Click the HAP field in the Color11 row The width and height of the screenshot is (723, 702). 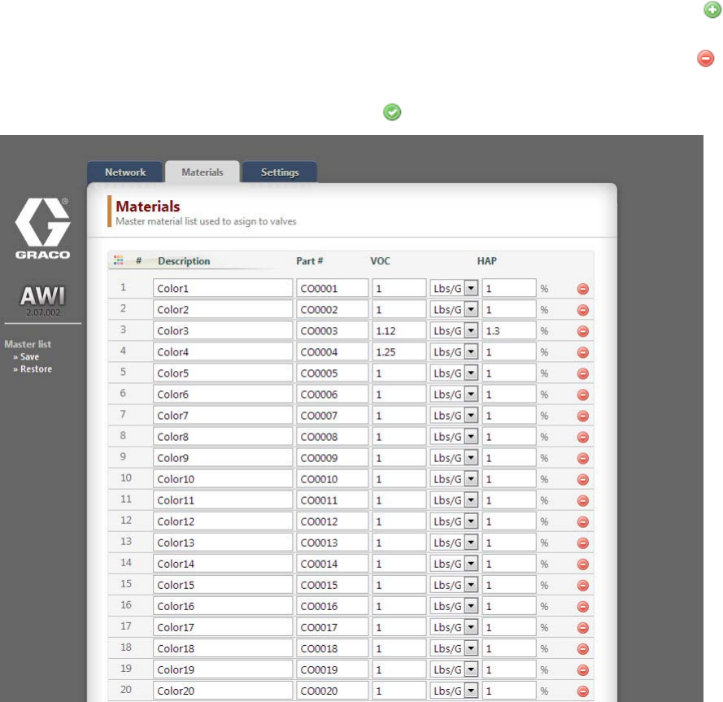[x=509, y=500]
